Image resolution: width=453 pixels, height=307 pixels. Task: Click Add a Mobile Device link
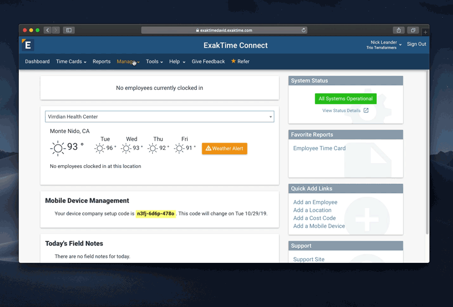(319, 226)
